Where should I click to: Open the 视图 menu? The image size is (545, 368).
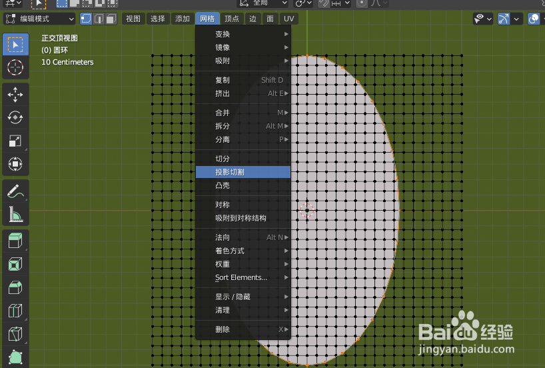(133, 19)
